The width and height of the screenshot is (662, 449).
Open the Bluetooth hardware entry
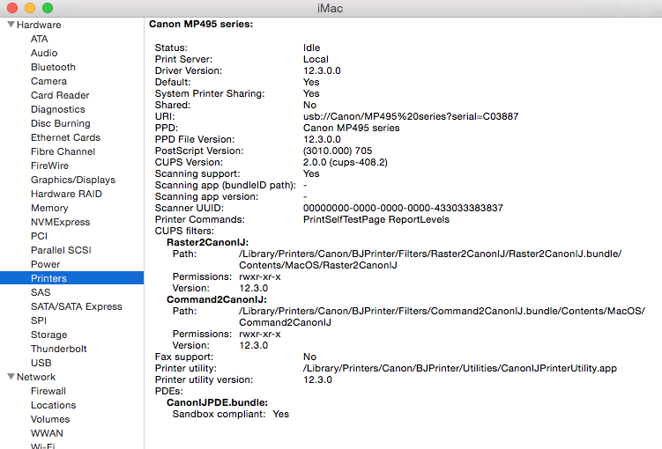[53, 67]
